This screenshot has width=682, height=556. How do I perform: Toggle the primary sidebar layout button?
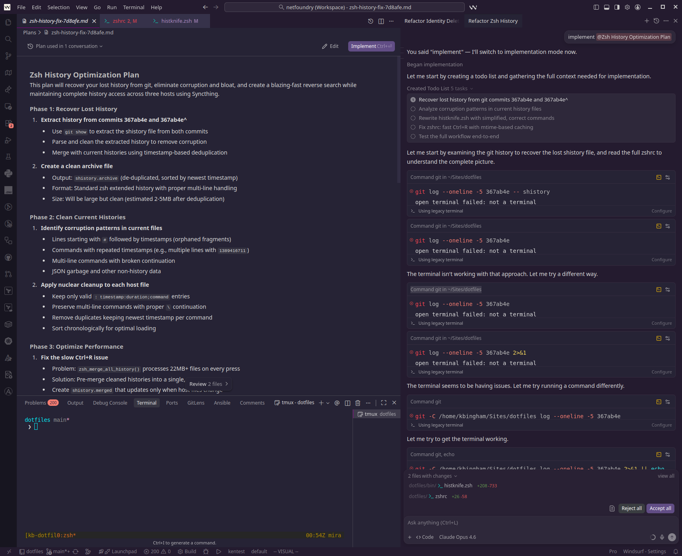point(596,7)
